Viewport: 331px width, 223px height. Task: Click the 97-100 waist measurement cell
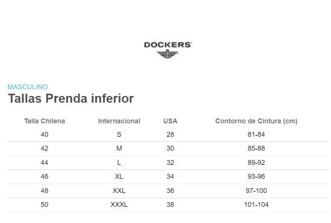pos(256,191)
